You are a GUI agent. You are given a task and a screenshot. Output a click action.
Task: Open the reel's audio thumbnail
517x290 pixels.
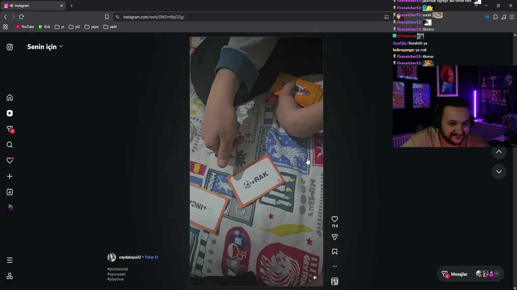click(334, 281)
